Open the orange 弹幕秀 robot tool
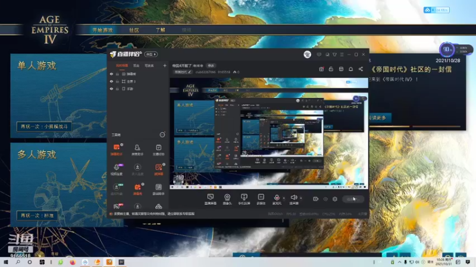The width and height of the screenshot is (476, 267). (x=137, y=189)
